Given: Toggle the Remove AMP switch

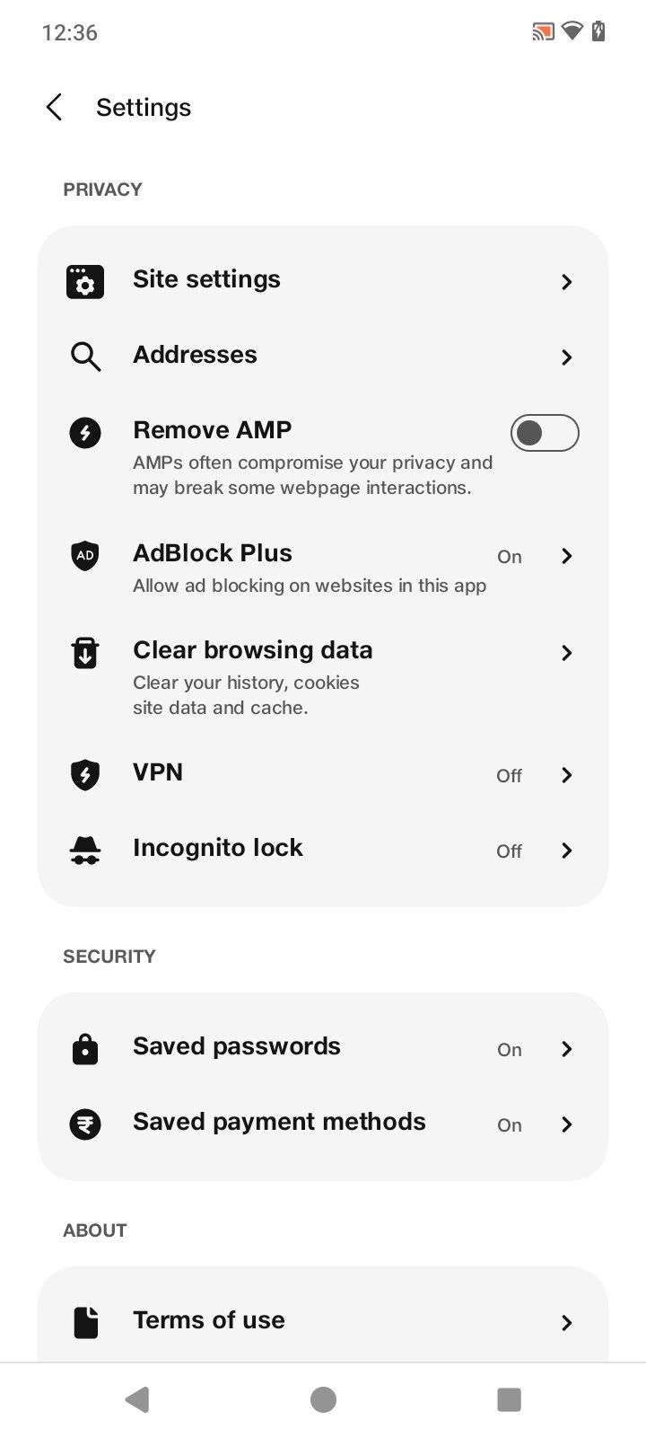Looking at the screenshot, I should click(x=545, y=433).
